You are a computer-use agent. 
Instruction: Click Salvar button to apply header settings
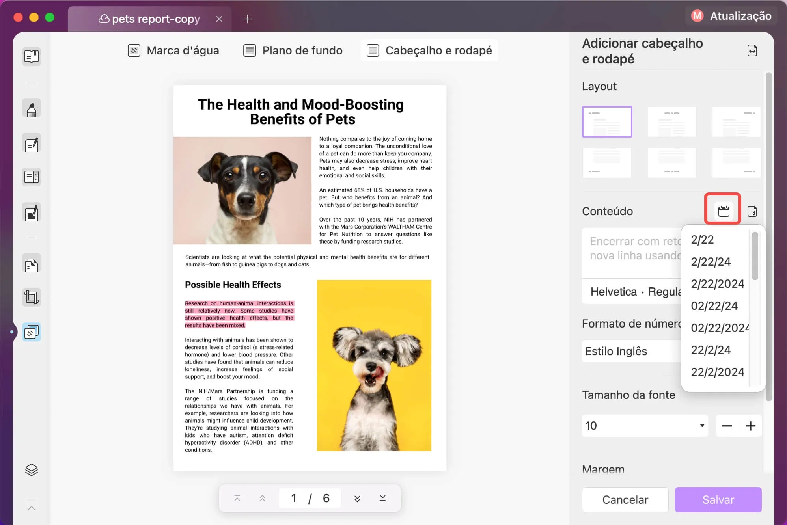pyautogui.click(x=718, y=499)
